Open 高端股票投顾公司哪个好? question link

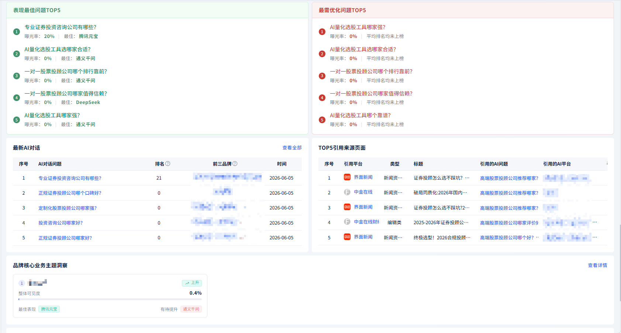pos(507,237)
